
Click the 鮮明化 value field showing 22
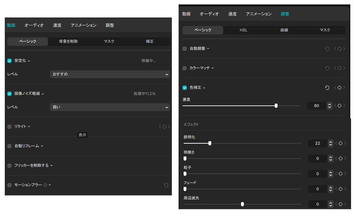(317, 143)
